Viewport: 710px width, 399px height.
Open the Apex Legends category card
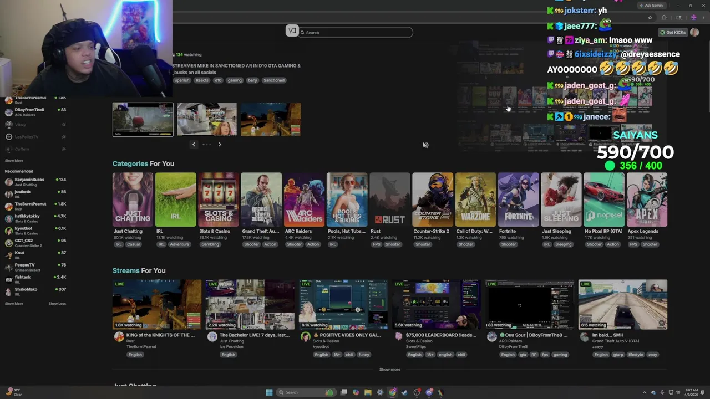pyautogui.click(x=647, y=199)
